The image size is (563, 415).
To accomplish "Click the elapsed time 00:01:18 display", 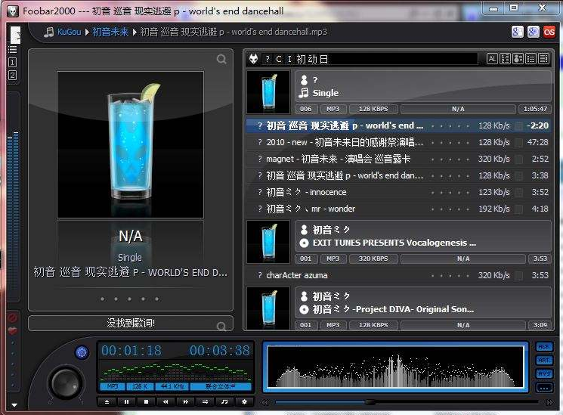I will 131,350.
